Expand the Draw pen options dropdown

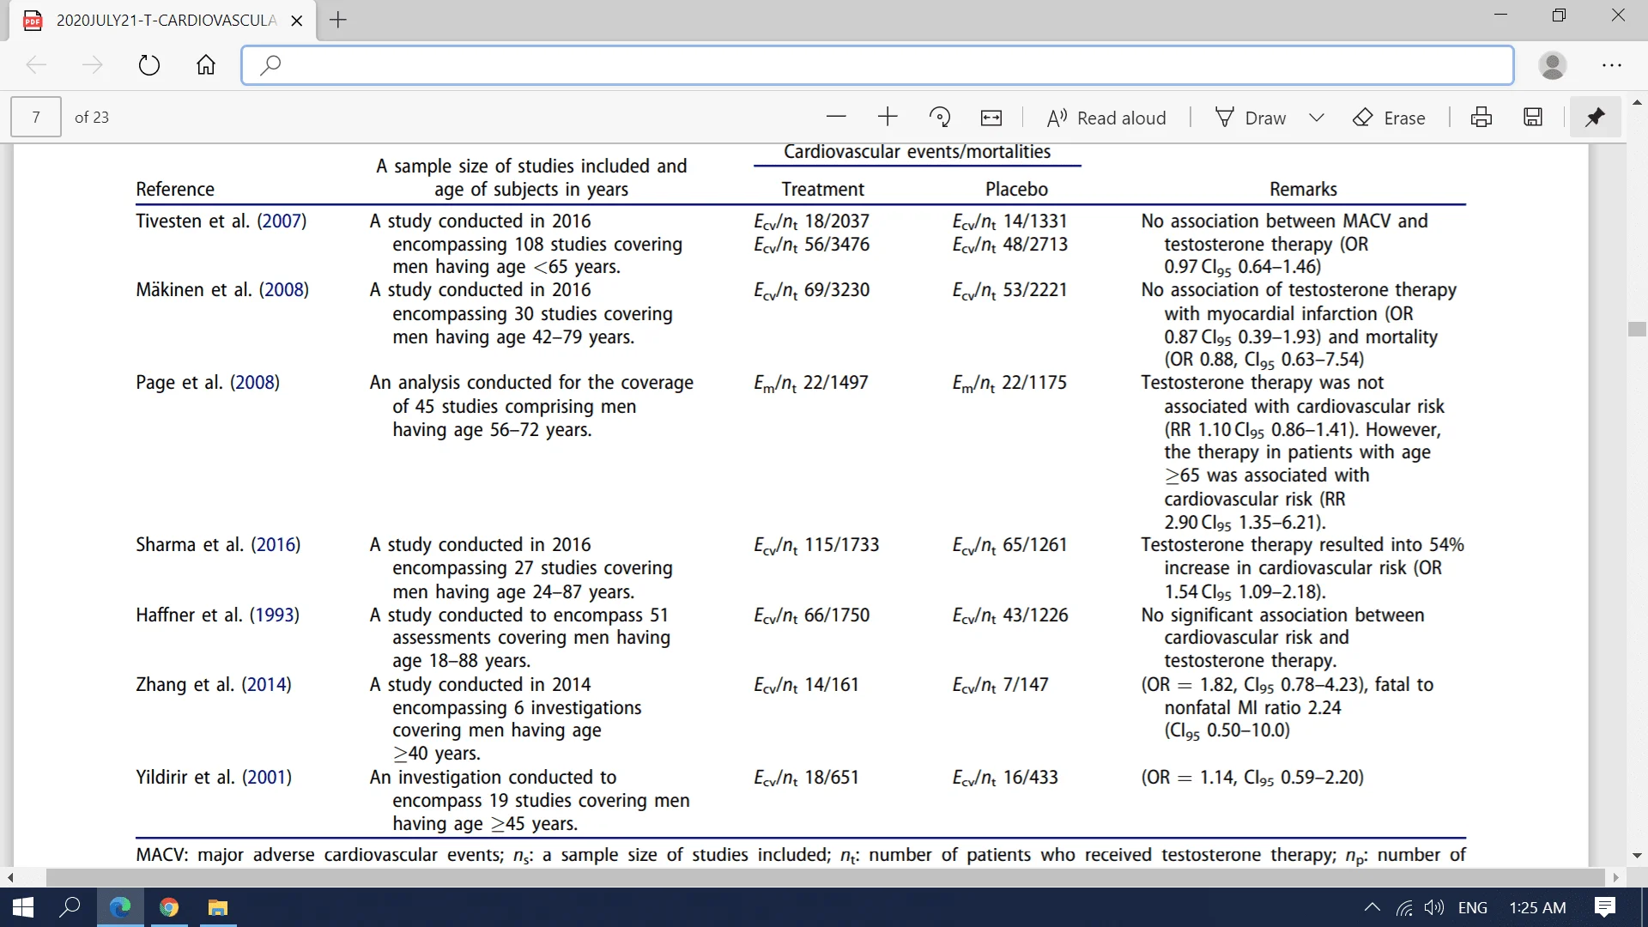[1317, 118]
